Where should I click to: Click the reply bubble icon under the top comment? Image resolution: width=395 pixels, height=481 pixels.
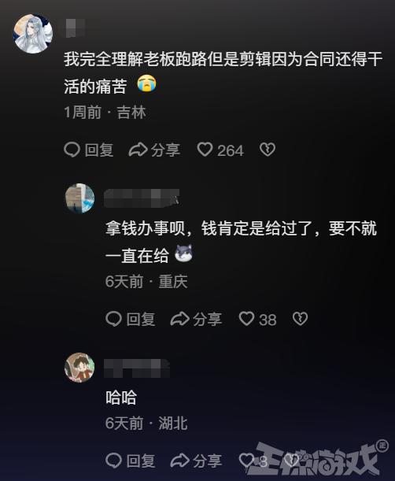click(72, 150)
